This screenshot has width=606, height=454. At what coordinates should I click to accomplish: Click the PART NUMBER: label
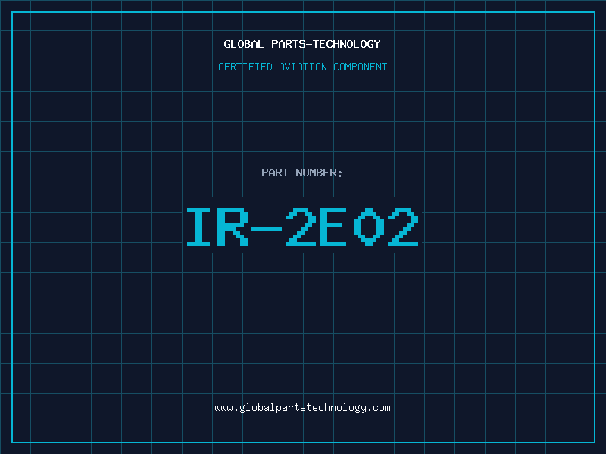tap(301, 173)
